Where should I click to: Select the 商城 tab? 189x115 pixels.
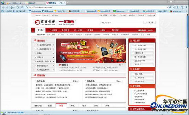(107, 106)
